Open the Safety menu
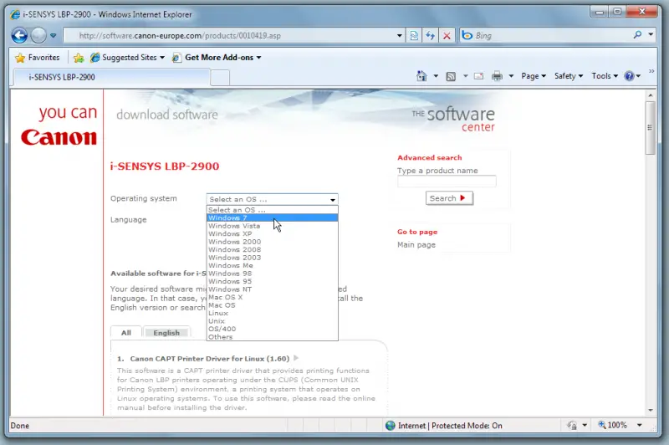Image resolution: width=669 pixels, height=445 pixels. [569, 76]
